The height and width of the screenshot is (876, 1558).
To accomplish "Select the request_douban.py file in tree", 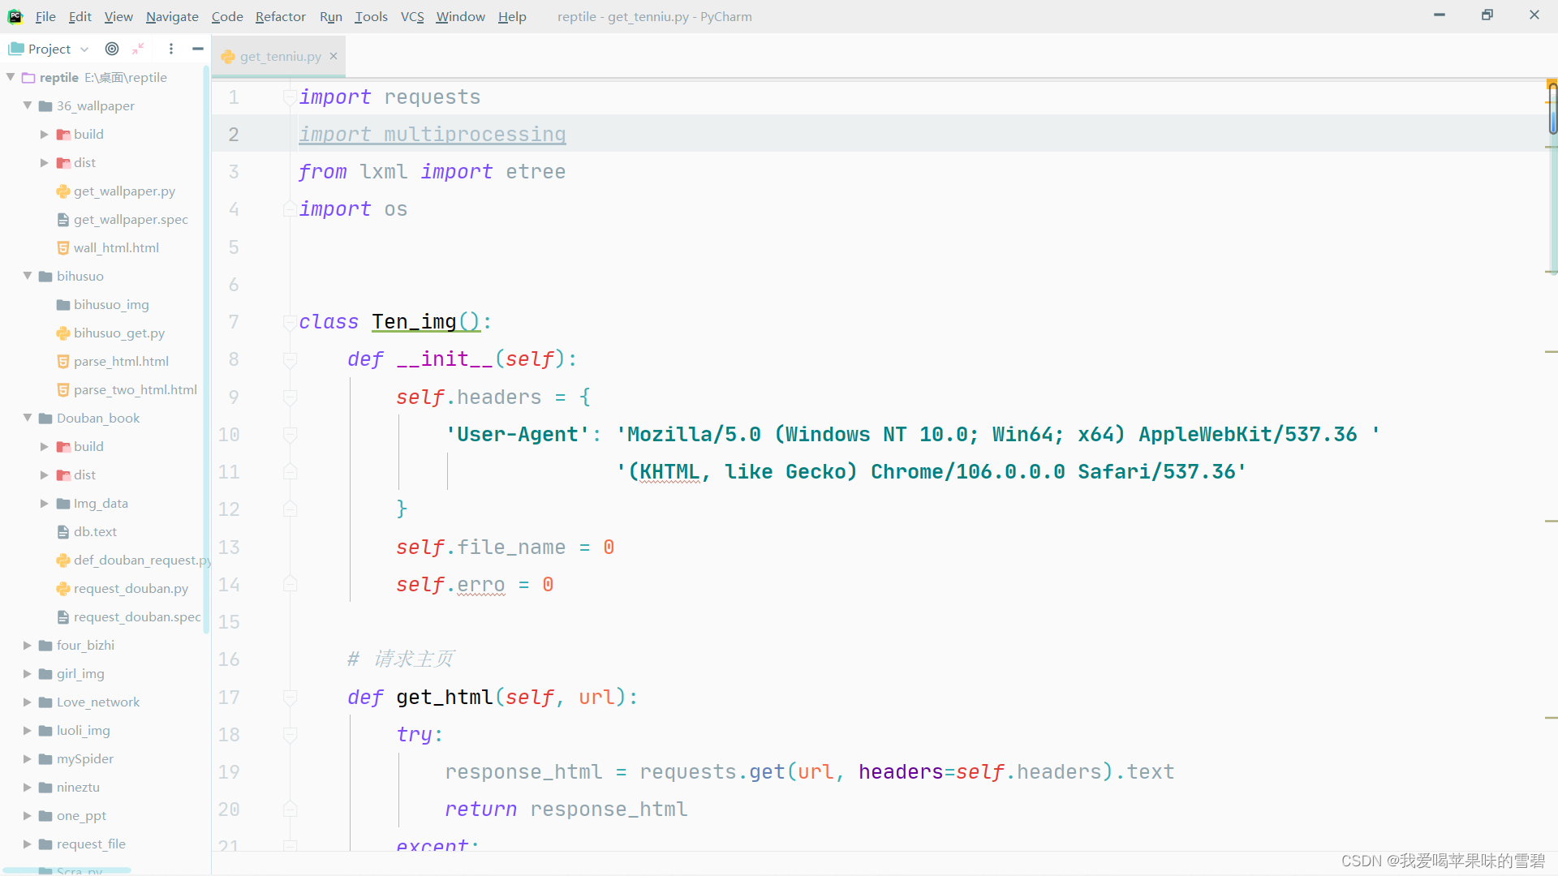I will pos(130,589).
